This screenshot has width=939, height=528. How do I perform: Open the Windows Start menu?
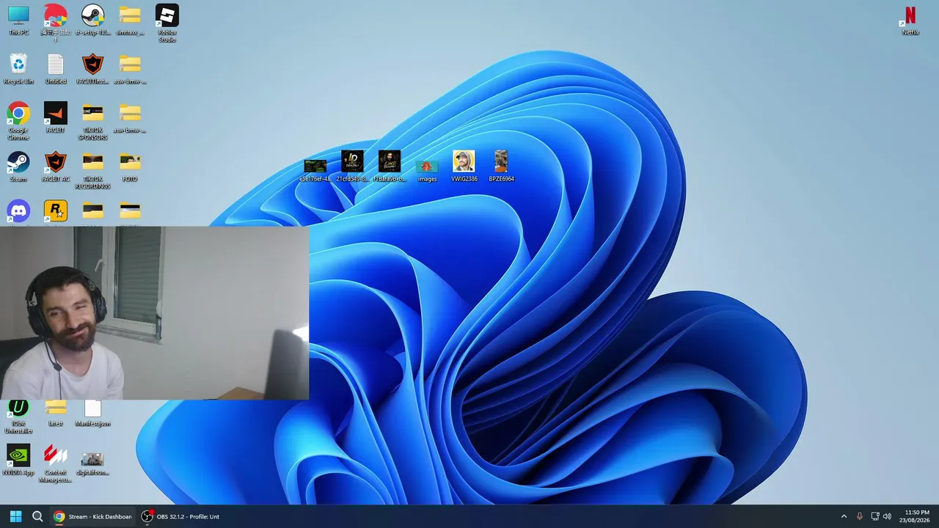pos(15,516)
